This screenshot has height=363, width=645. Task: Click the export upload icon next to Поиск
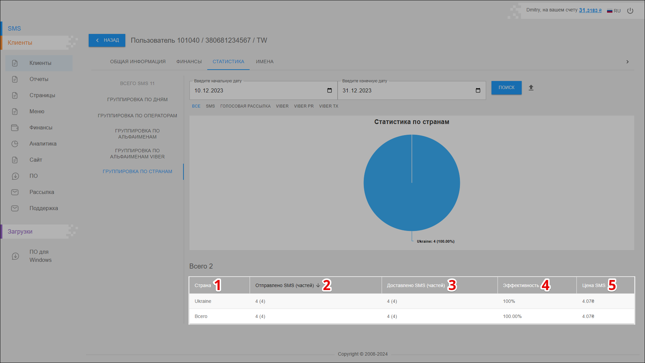point(531,88)
